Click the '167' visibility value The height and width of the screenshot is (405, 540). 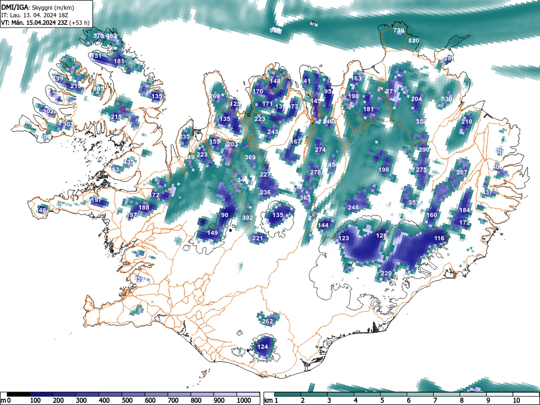295,141
